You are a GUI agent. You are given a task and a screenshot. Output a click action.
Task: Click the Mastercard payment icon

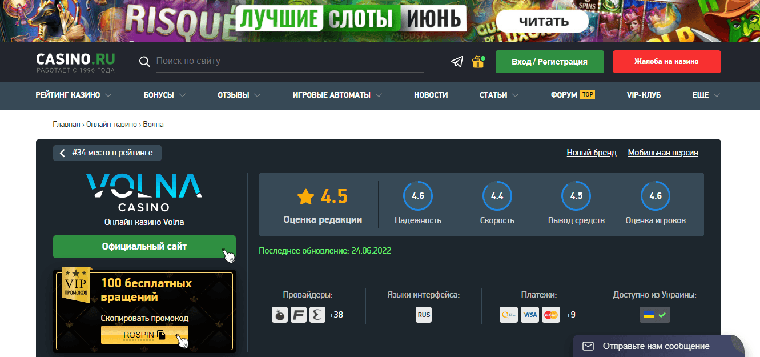(x=551, y=315)
